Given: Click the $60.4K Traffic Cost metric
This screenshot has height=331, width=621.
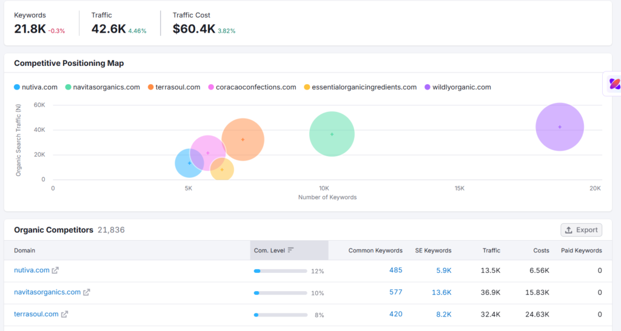Looking at the screenshot, I should pos(194,29).
